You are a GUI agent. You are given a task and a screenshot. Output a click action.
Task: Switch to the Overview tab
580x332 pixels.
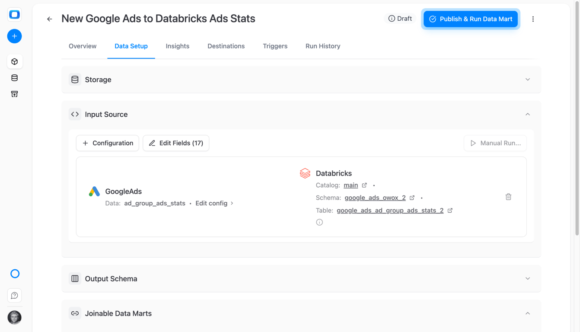83,46
